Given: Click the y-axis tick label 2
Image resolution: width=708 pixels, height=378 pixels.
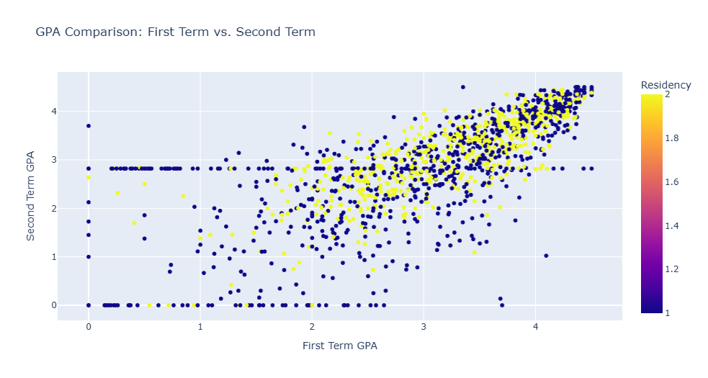Looking at the screenshot, I should click(x=54, y=209).
